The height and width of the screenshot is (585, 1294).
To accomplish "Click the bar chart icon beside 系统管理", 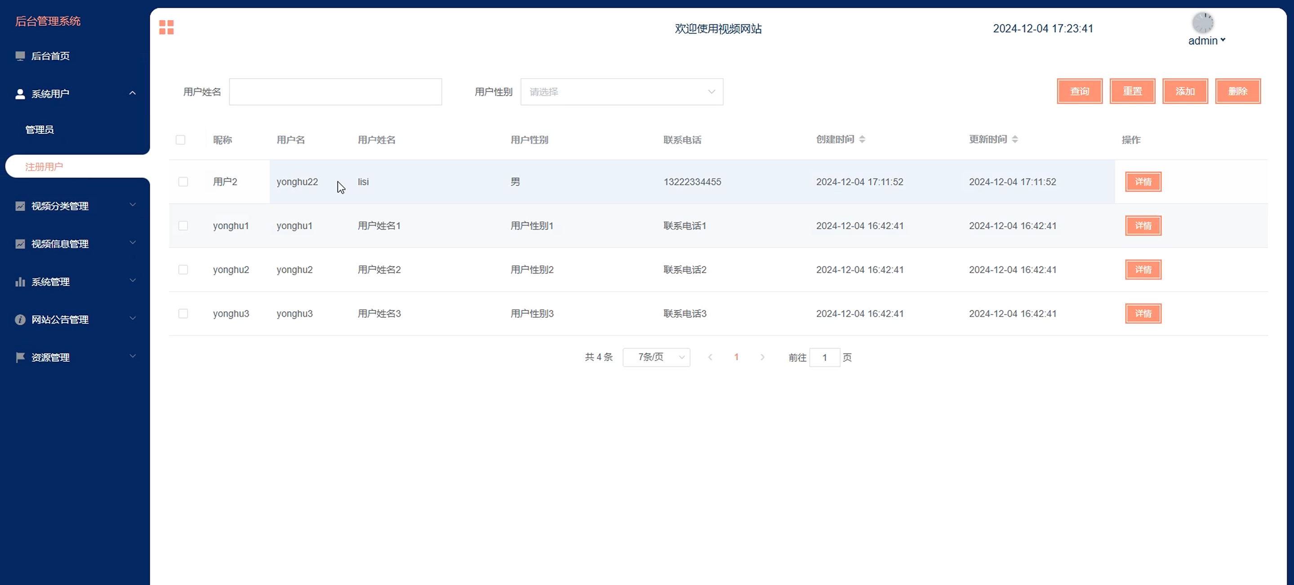I will 20,282.
